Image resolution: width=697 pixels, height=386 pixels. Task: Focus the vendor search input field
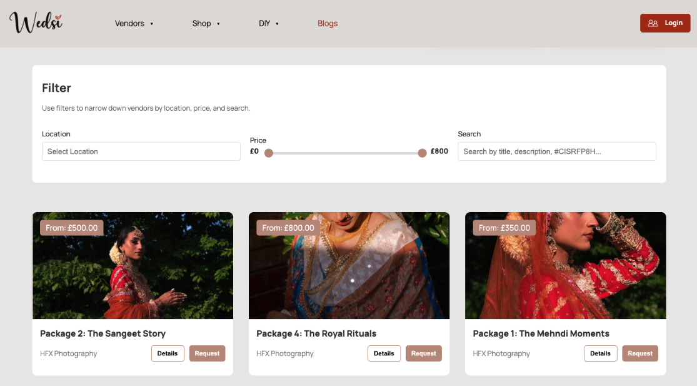click(x=556, y=151)
